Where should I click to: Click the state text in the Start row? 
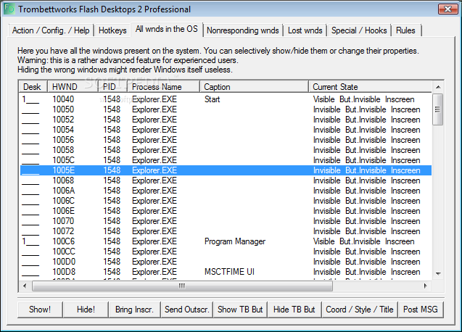(363, 99)
